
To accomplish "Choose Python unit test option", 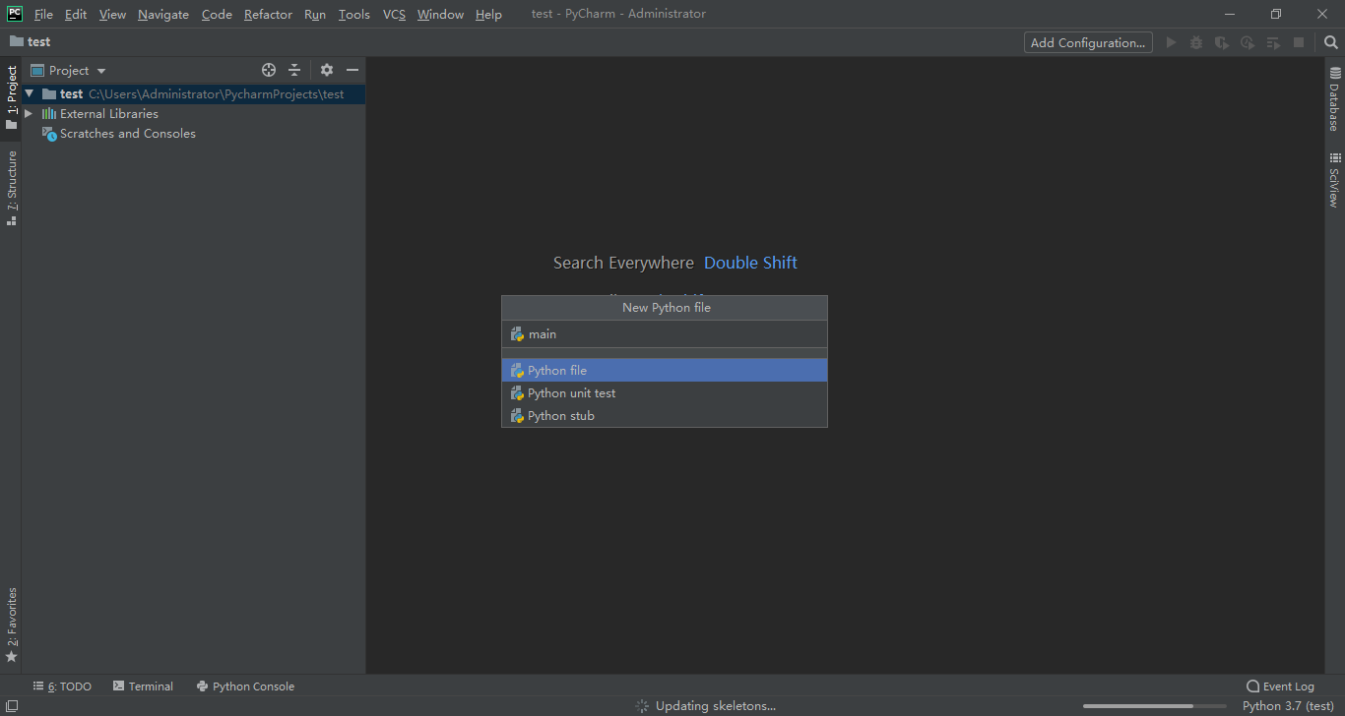I will pyautogui.click(x=665, y=392).
